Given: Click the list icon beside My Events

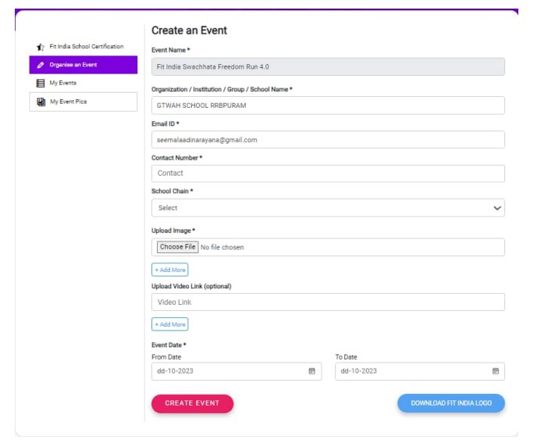Looking at the screenshot, I should pyautogui.click(x=41, y=84).
